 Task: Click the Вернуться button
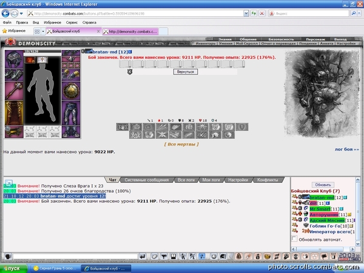click(186, 72)
